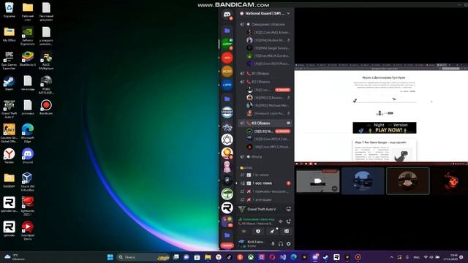468x263 pixels.
Task: Expand first server folder in Discord sidebar
Action: click(x=227, y=31)
